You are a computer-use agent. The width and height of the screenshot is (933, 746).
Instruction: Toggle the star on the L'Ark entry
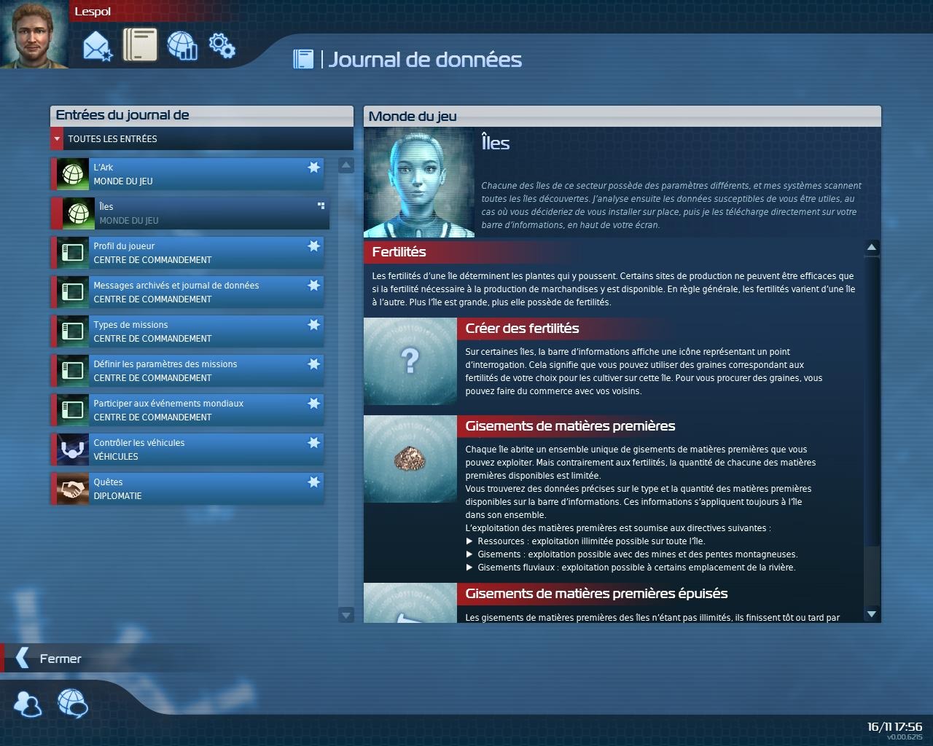(313, 168)
